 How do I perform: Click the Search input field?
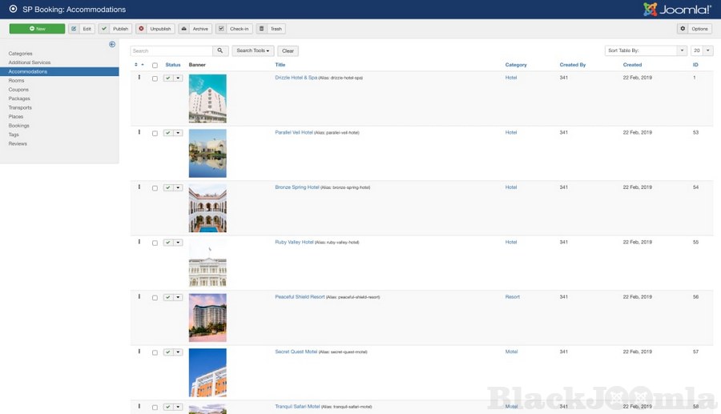(171, 50)
